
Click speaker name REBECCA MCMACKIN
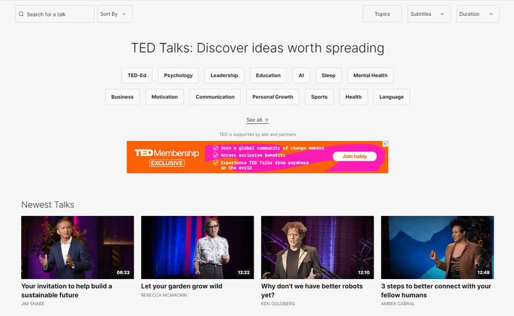click(x=164, y=295)
